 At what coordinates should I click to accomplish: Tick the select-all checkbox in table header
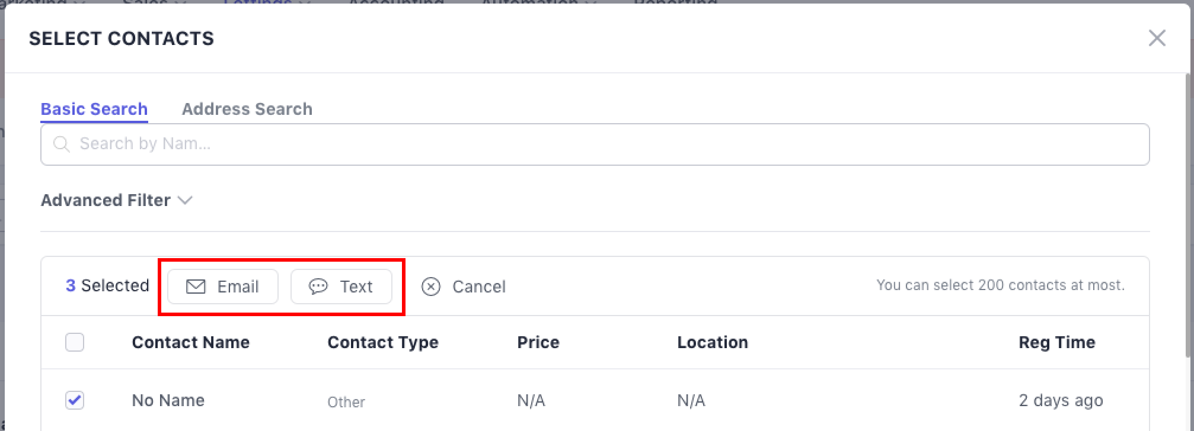pos(75,342)
